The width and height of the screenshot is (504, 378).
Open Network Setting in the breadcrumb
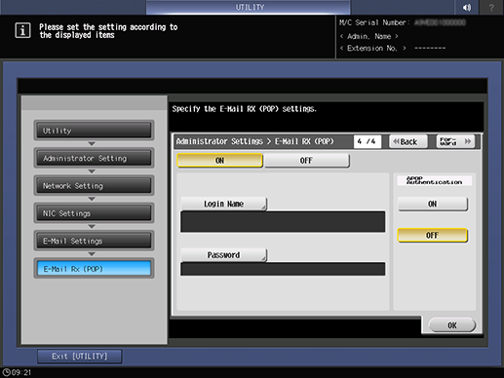(94, 186)
